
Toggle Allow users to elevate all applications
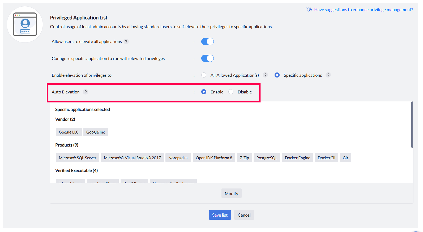point(207,42)
